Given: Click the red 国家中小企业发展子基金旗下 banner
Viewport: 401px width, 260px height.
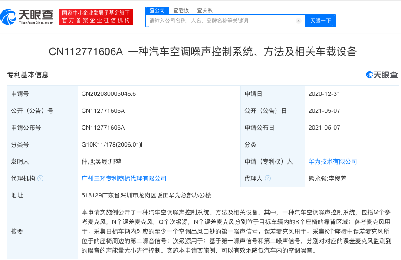Looking at the screenshot, I should (x=96, y=17).
